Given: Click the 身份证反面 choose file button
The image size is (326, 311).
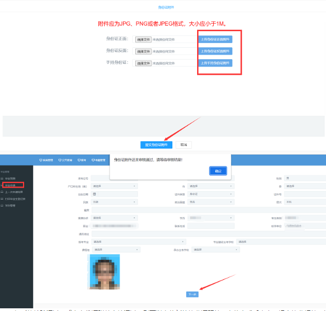Looking at the screenshot, I should [x=143, y=52].
